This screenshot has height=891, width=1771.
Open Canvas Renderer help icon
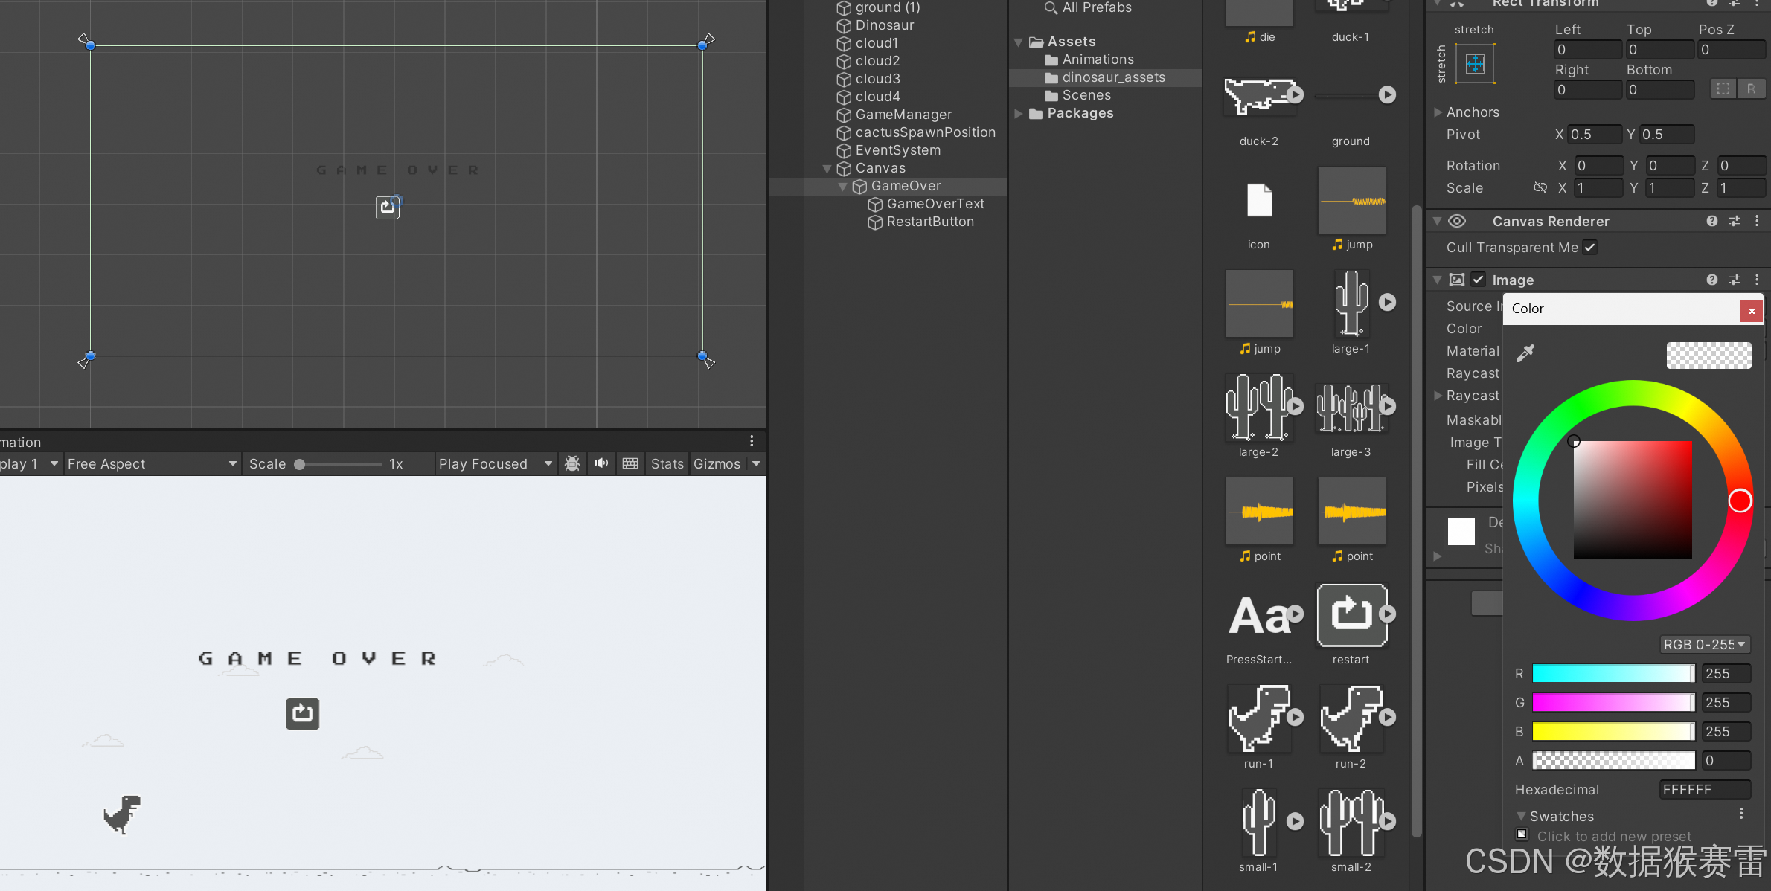(1712, 221)
